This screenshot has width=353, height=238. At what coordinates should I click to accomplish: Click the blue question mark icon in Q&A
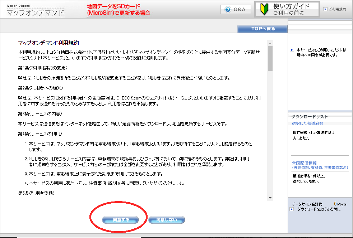click(x=228, y=9)
